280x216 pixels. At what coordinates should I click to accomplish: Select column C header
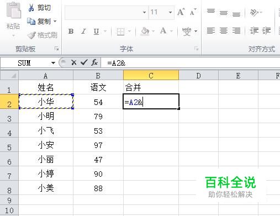[151, 75]
